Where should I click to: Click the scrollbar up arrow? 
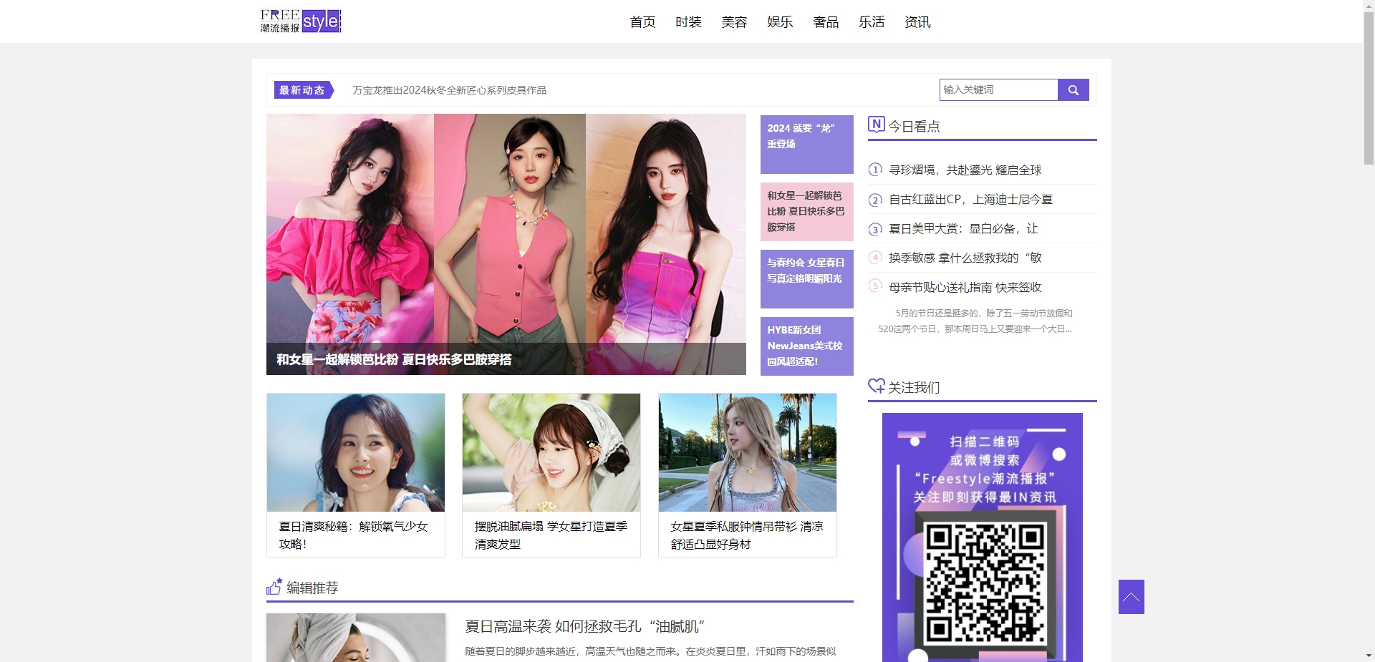(x=1369, y=5)
